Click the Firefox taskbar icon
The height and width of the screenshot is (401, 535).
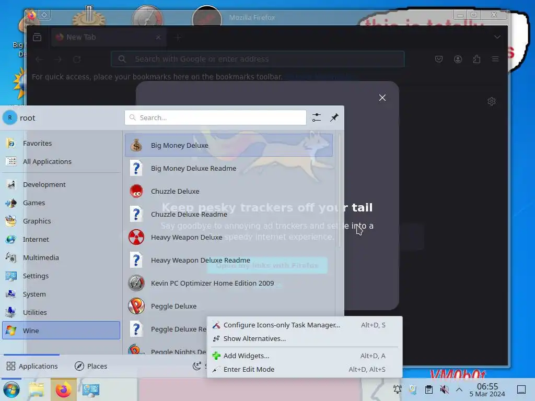coord(63,390)
